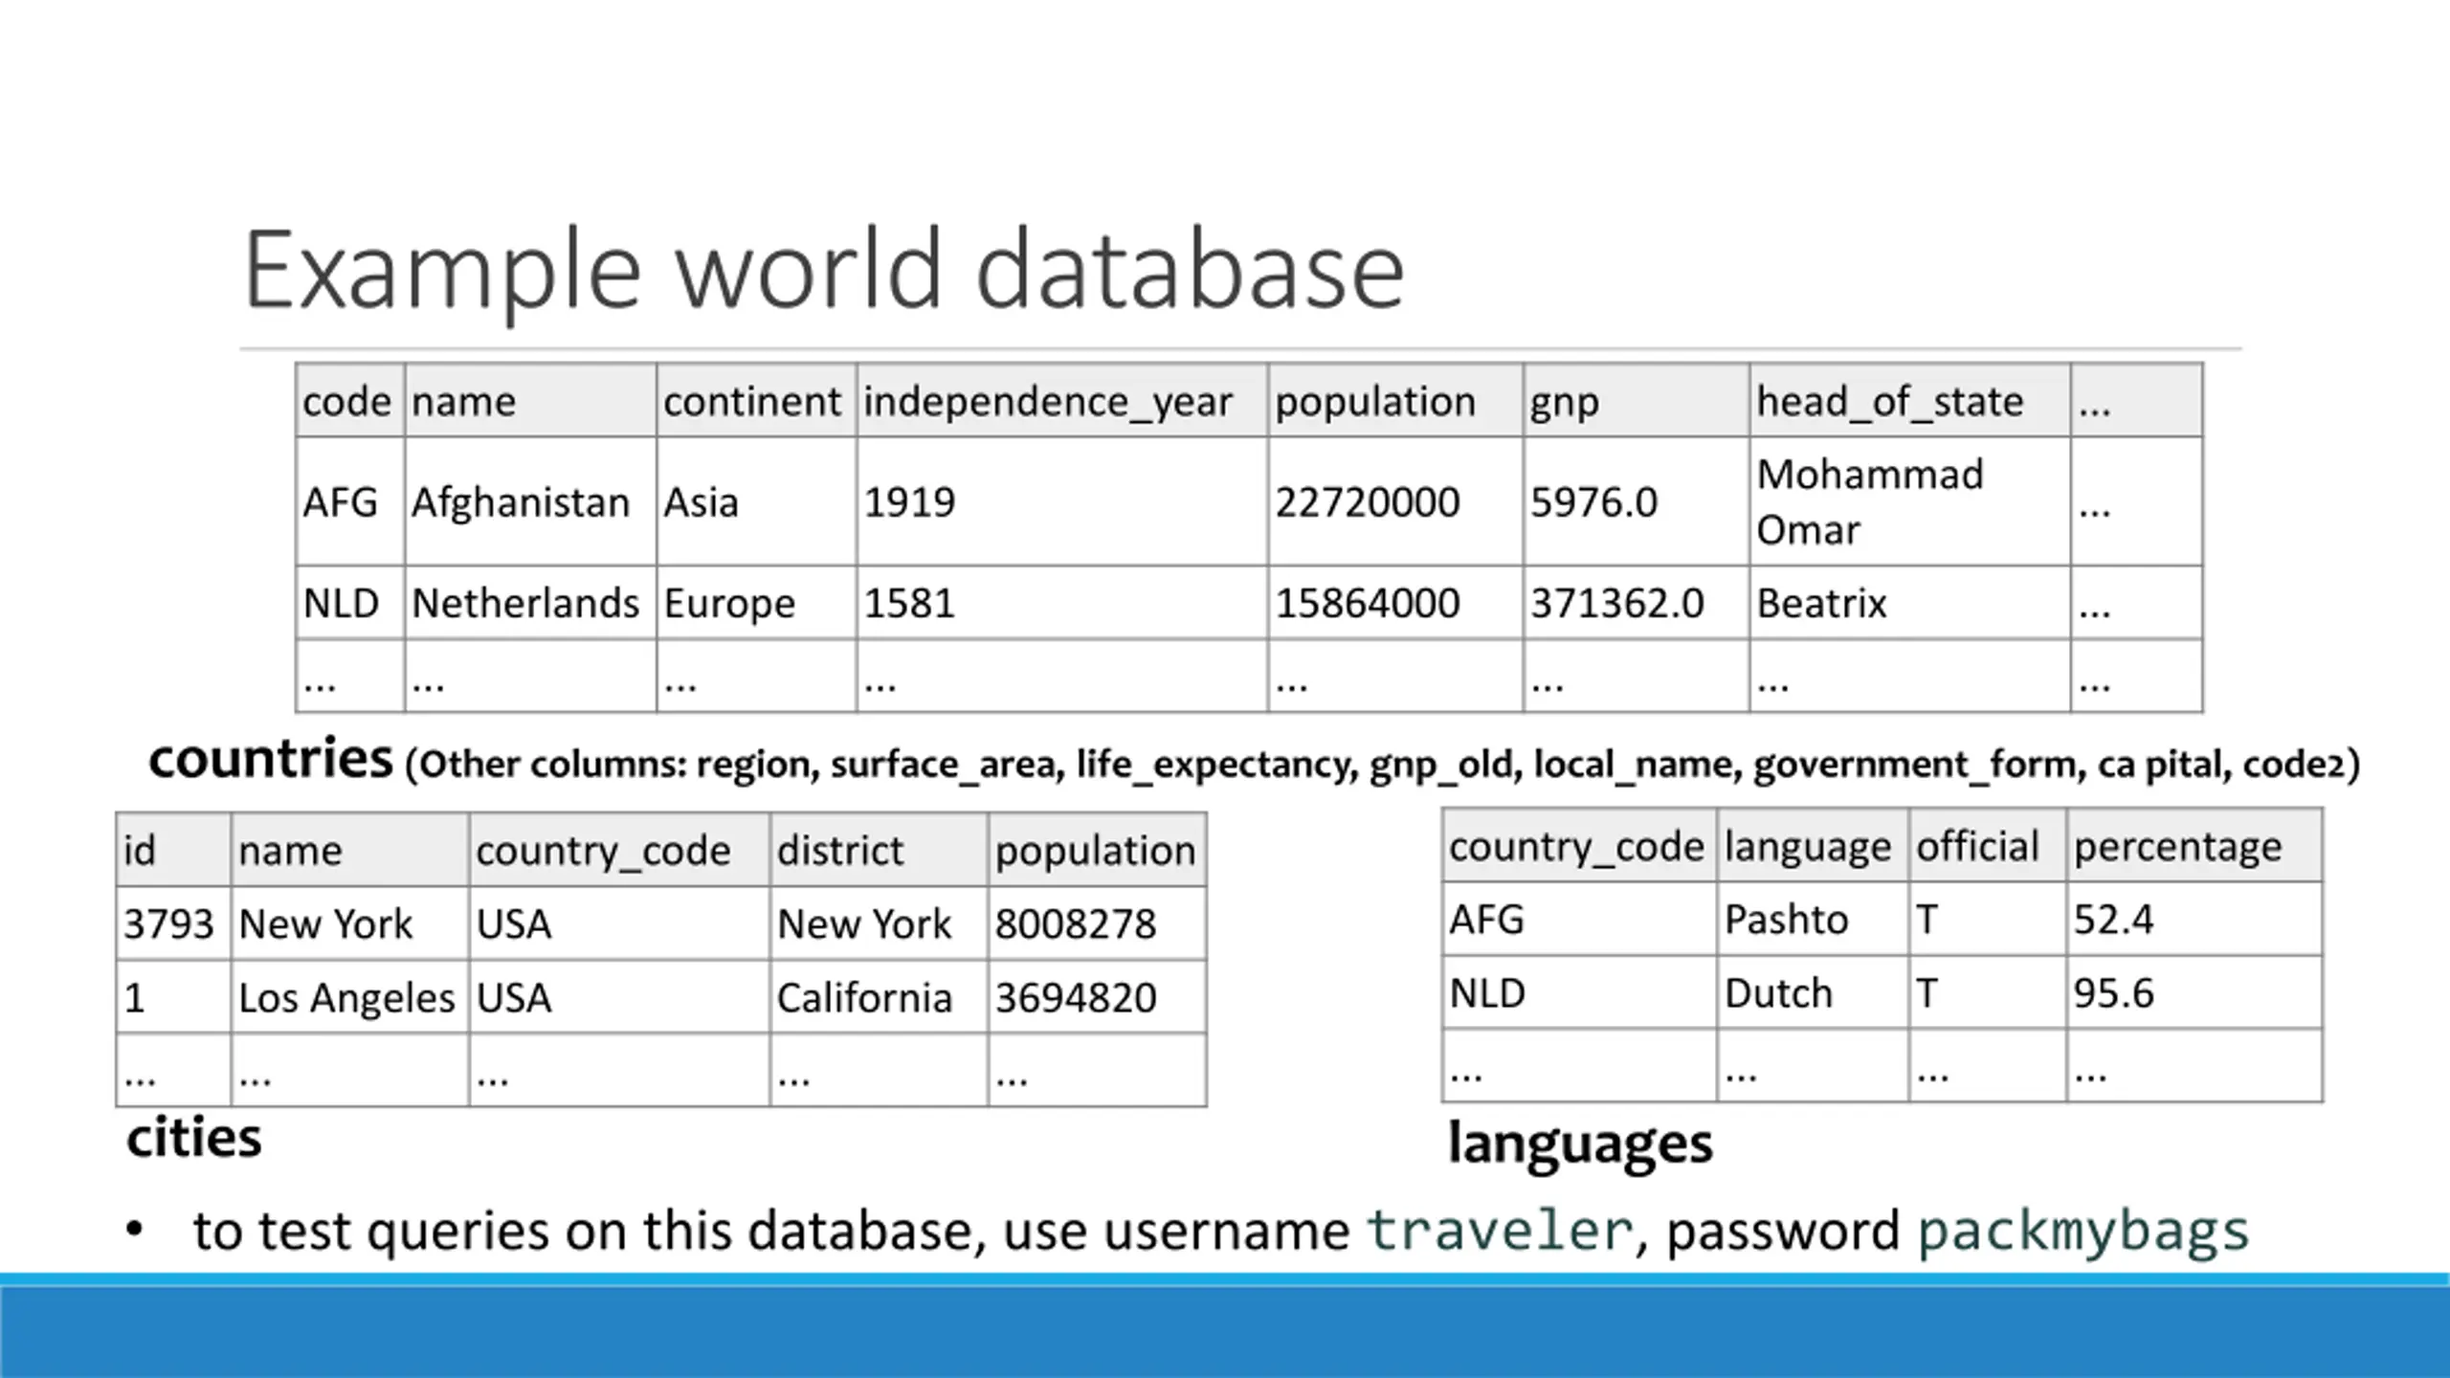This screenshot has height=1378, width=2450.
Task: Select the 'percentage' column header
Action: click(2194, 846)
